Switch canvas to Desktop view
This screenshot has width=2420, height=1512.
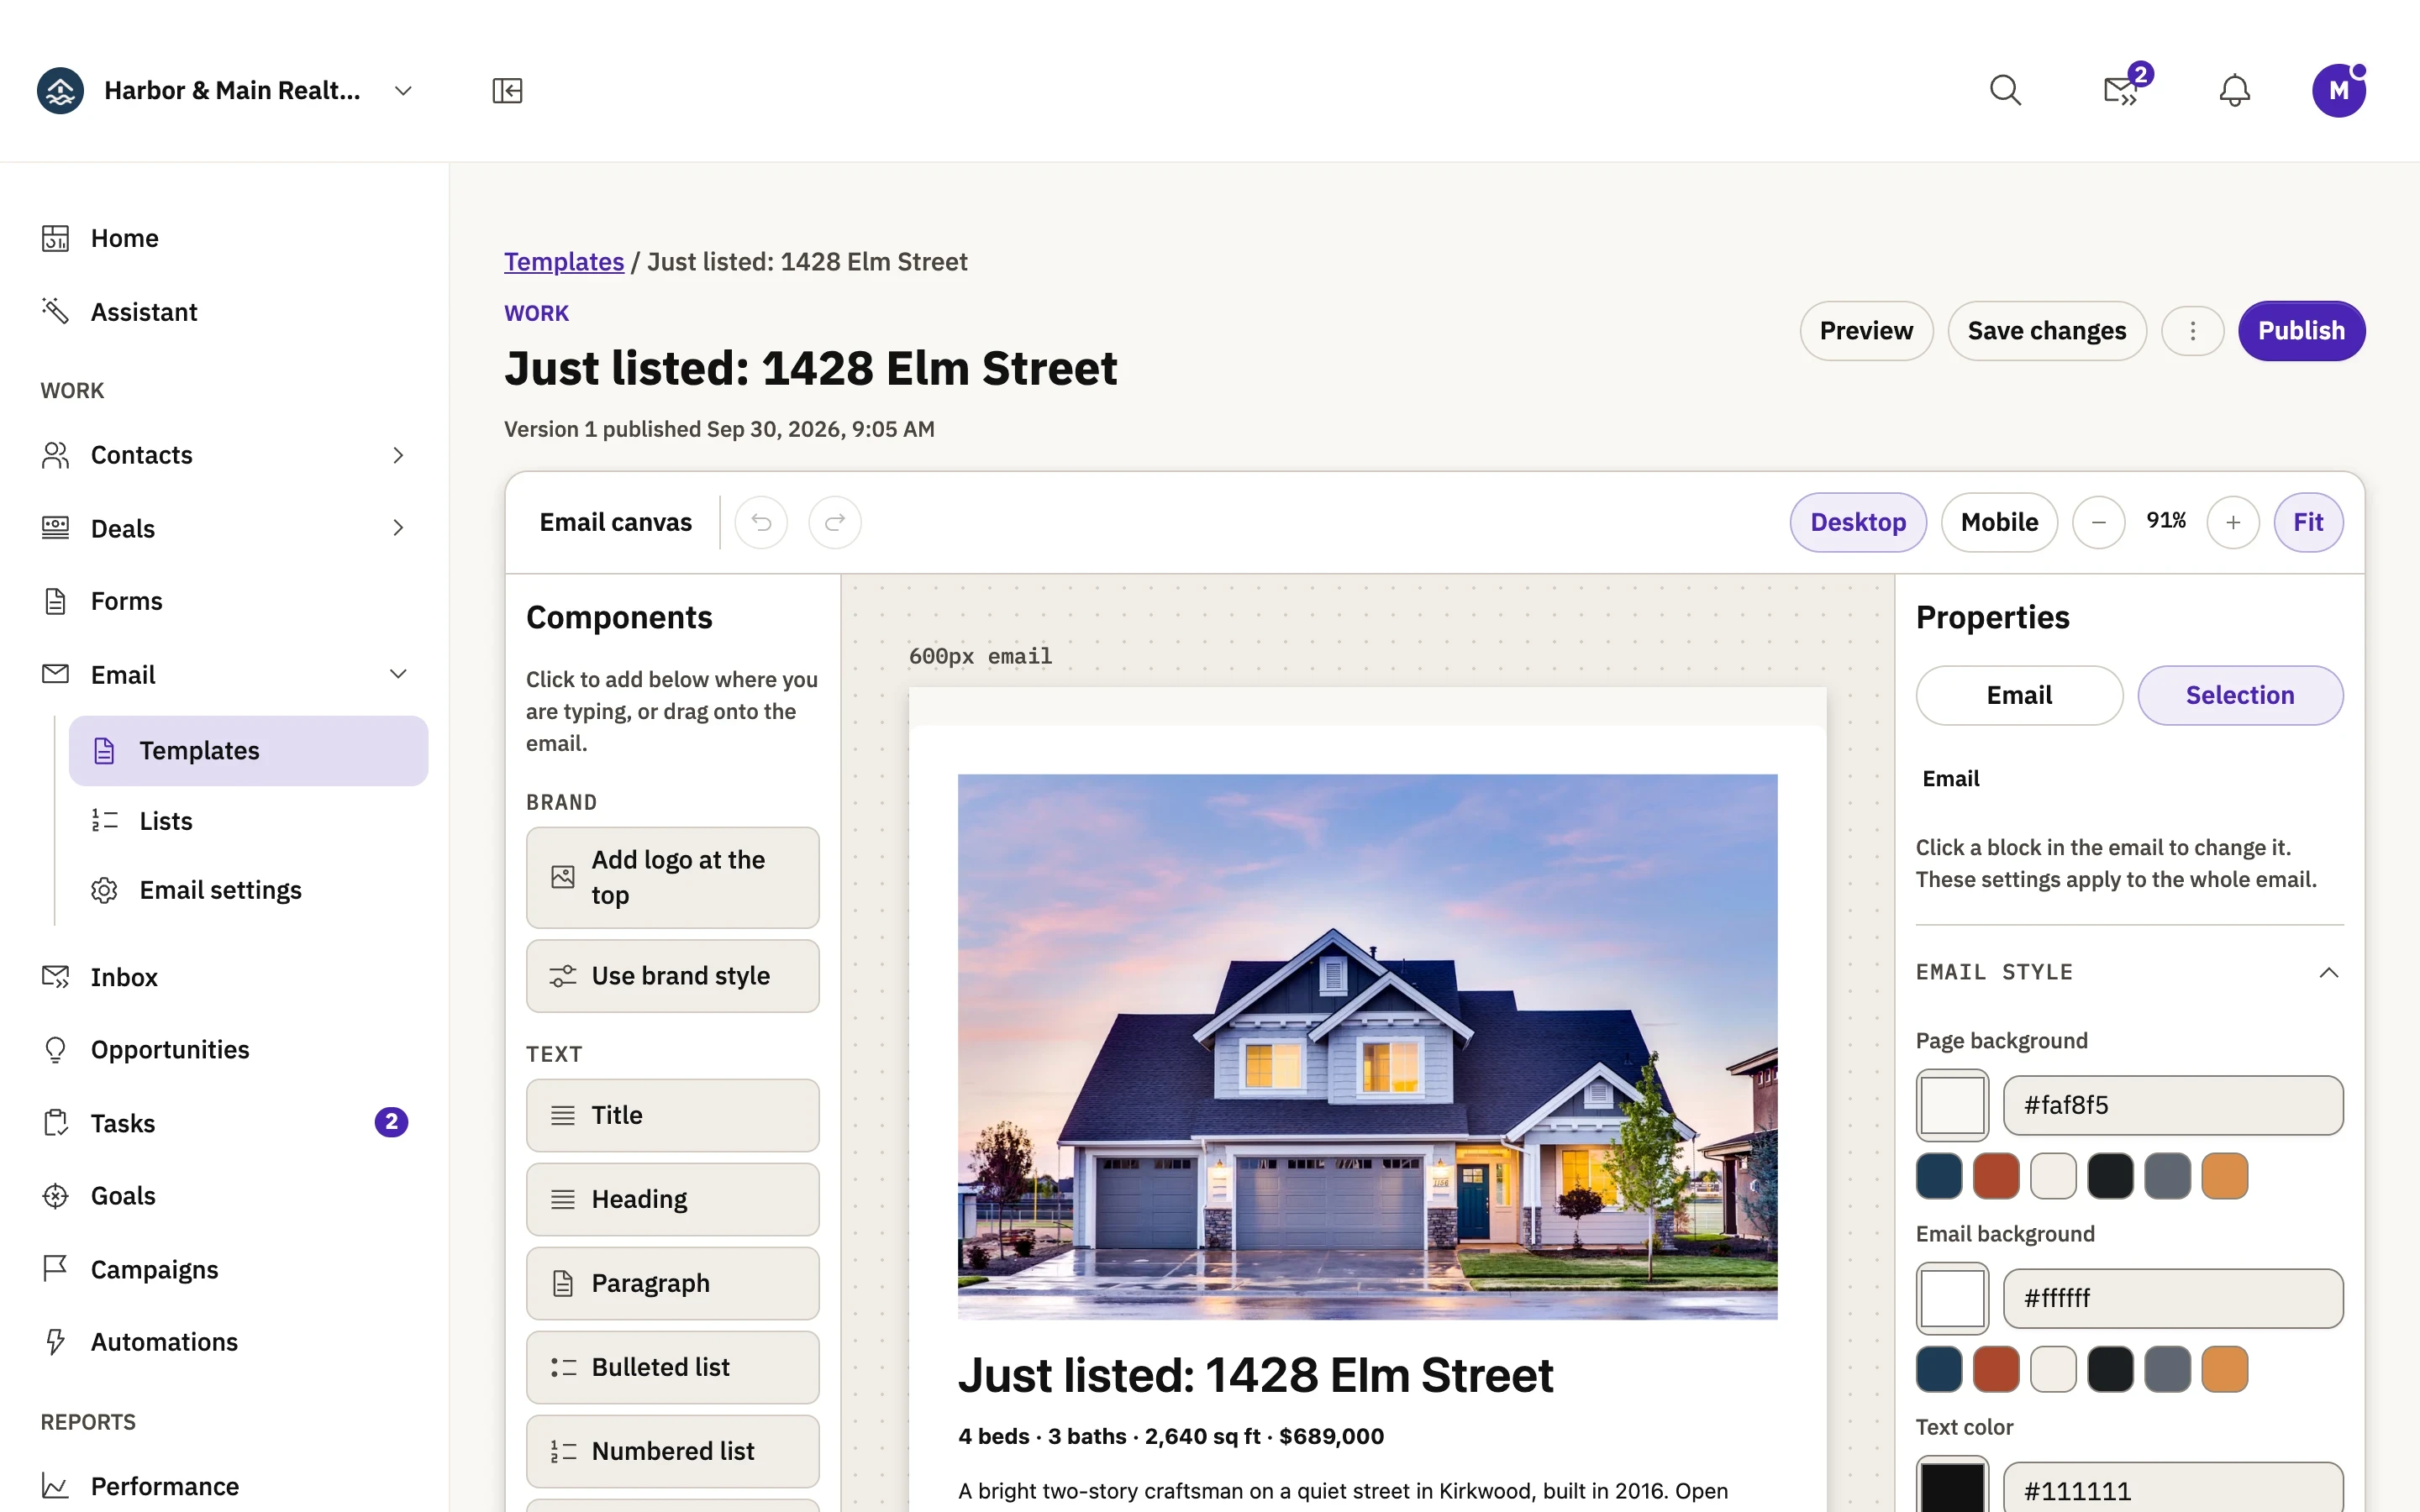click(1858, 522)
